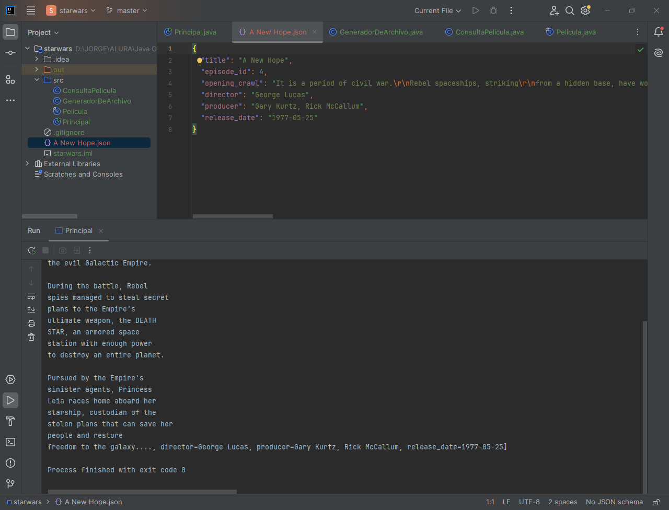Click the editor horizontal scrollbar
669x510 pixels.
click(233, 216)
